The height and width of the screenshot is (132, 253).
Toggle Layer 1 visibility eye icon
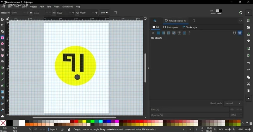pyautogui.click(x=62, y=129)
